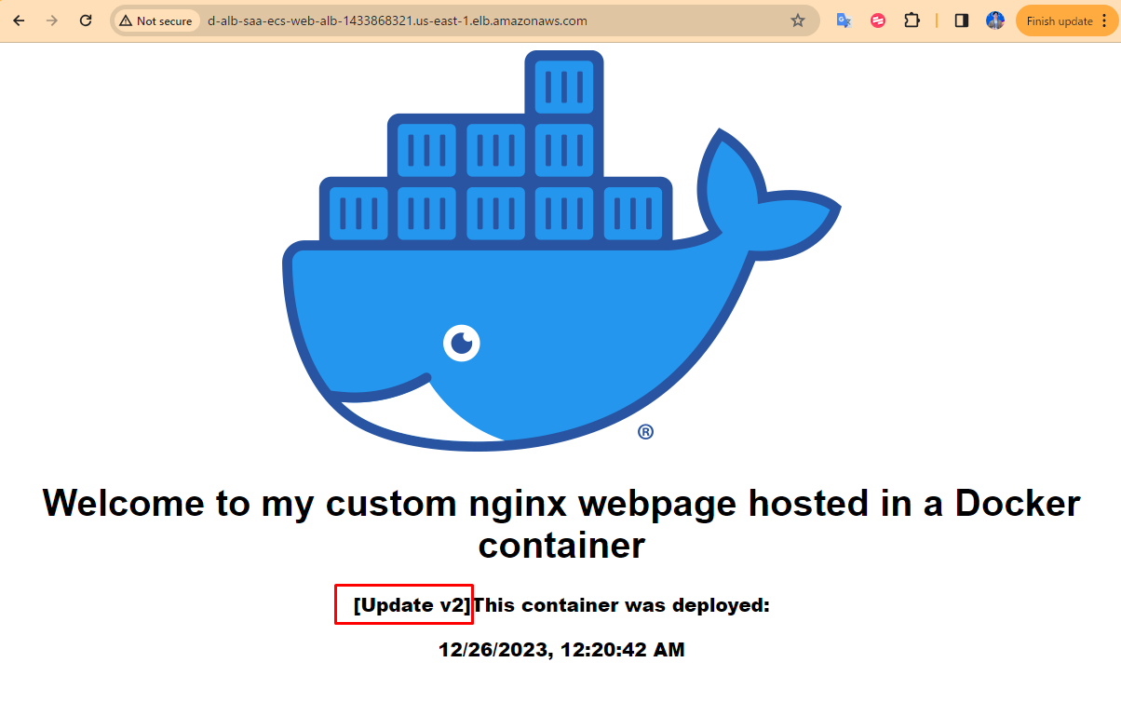The image size is (1121, 703).
Task: Toggle the browser side panel
Action: click(x=962, y=20)
